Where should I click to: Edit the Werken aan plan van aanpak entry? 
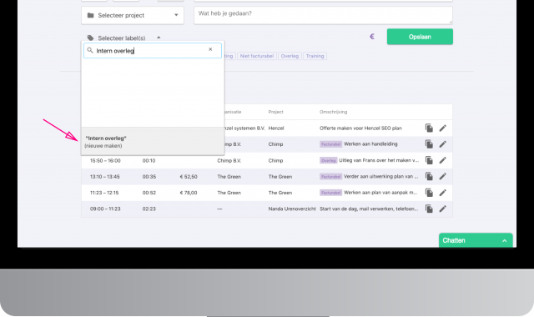point(442,193)
